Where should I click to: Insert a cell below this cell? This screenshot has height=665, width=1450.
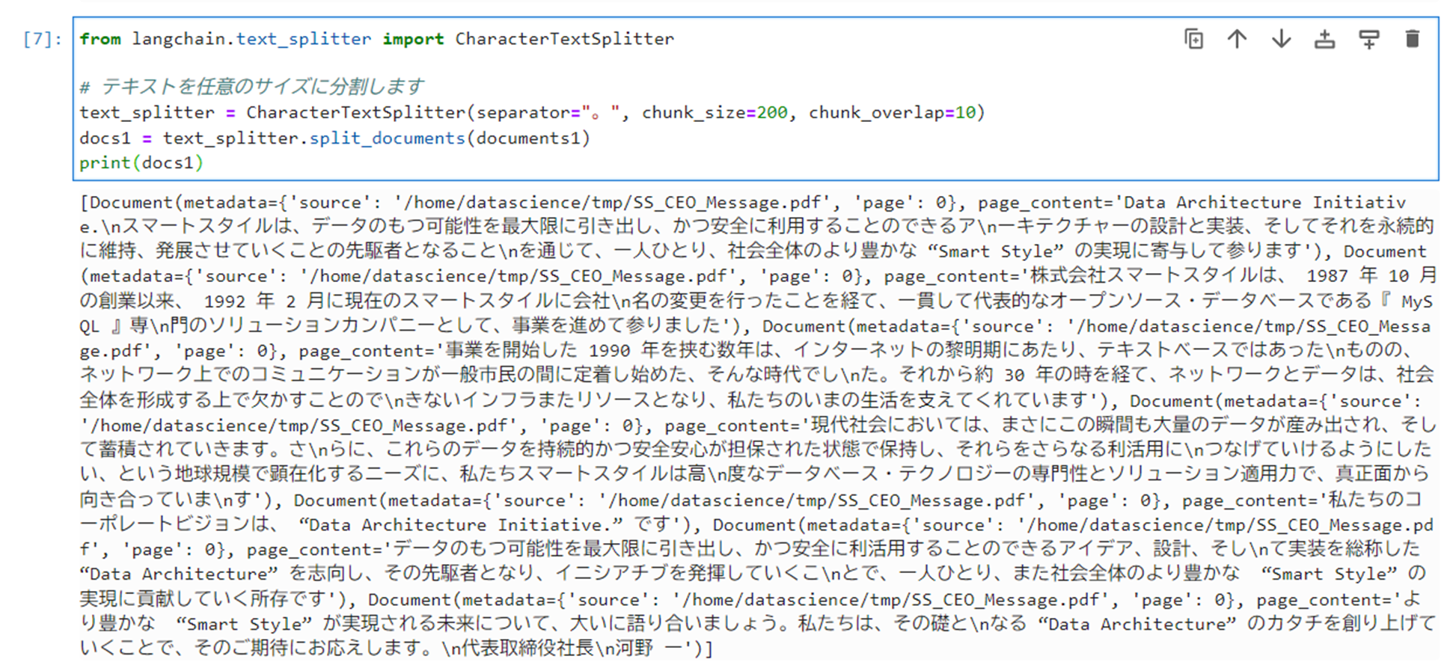(1369, 39)
